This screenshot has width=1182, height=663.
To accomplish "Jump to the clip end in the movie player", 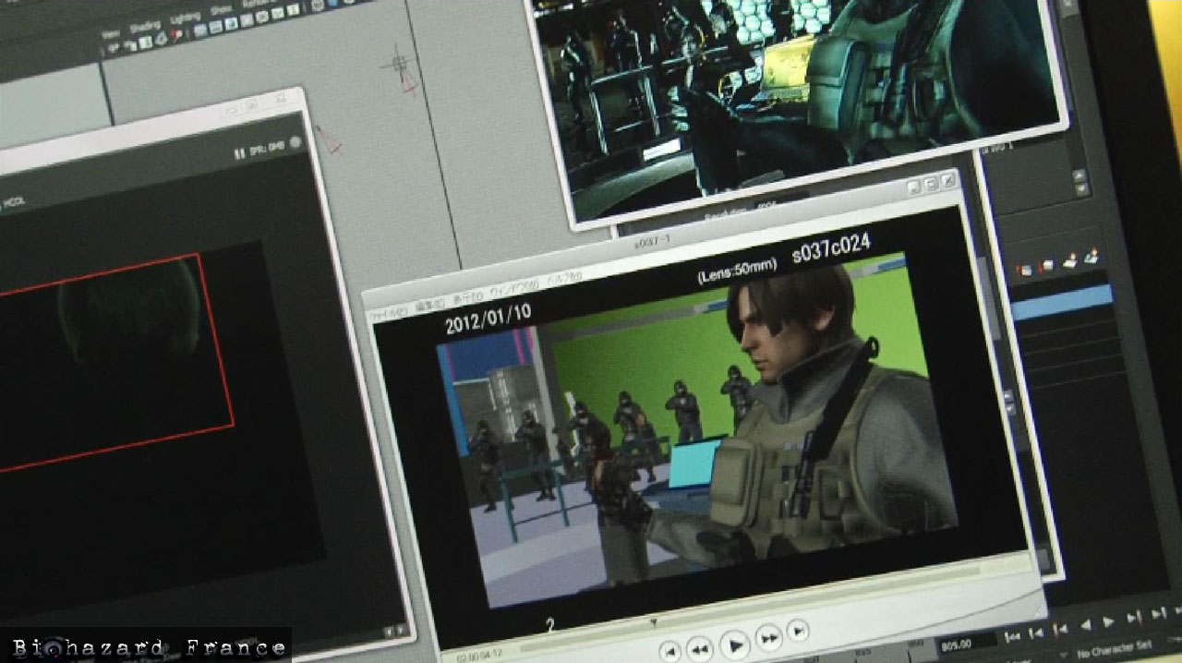I will (798, 632).
